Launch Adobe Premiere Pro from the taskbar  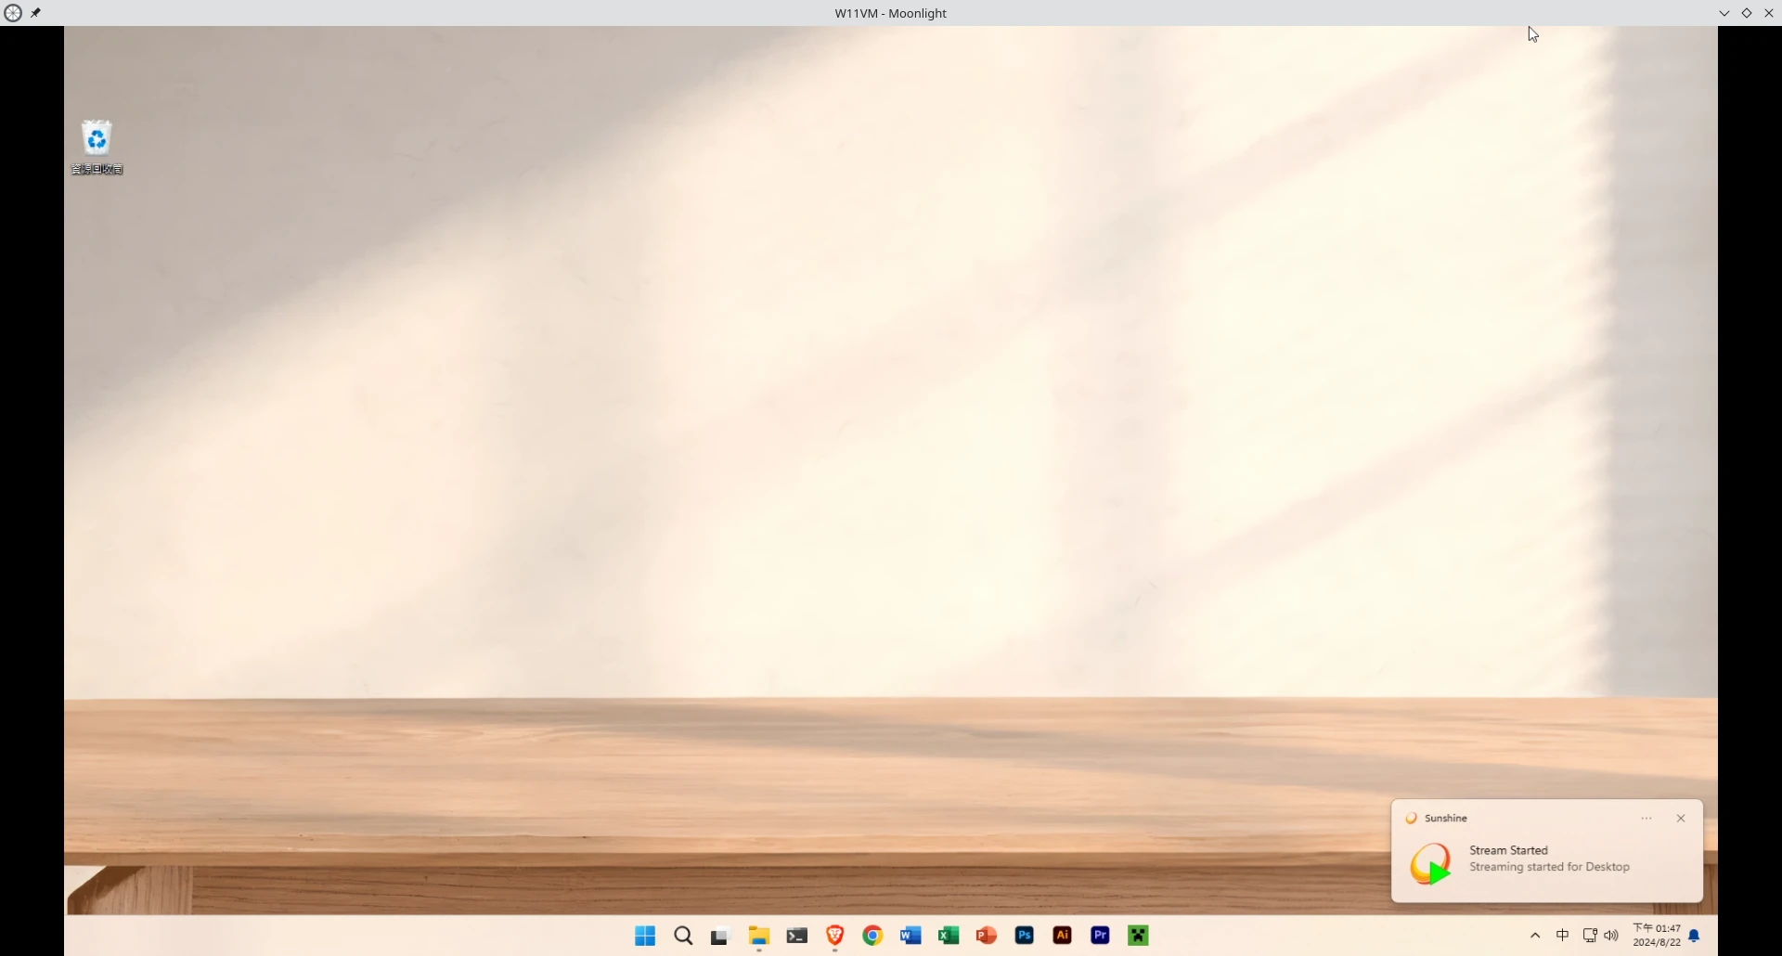1101,936
